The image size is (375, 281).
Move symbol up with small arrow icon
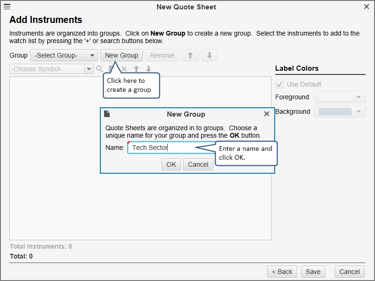coord(136,69)
